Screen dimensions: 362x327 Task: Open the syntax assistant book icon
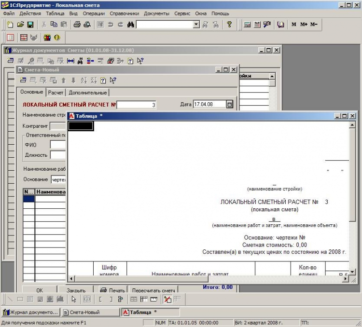pos(280,25)
